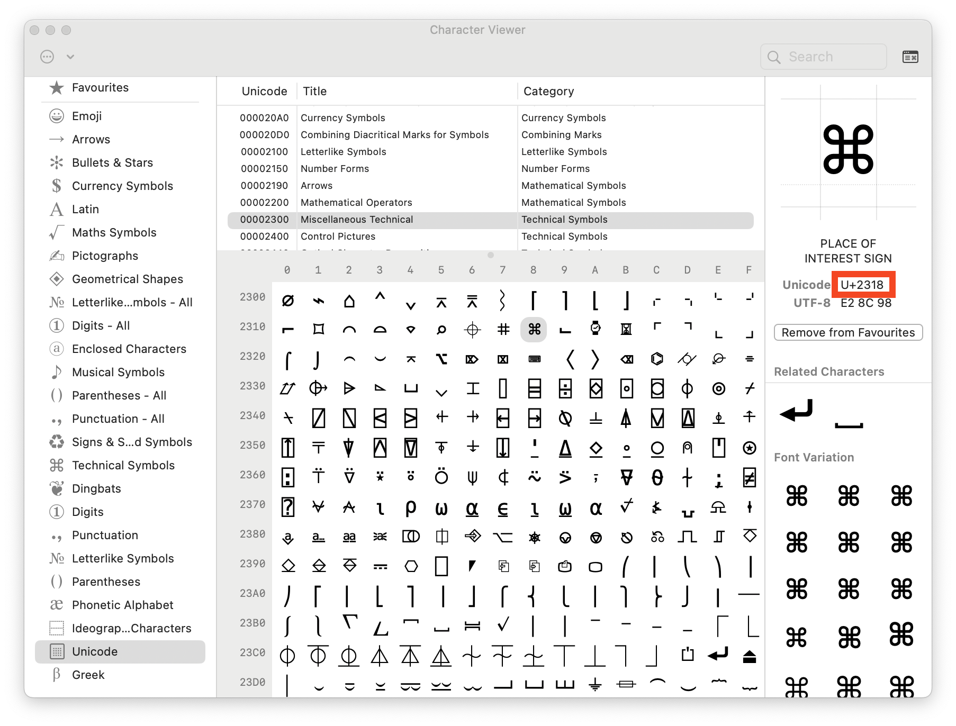The height and width of the screenshot is (726, 956).
Task: Select the alternative key symbol in row 2380
Action: point(503,537)
